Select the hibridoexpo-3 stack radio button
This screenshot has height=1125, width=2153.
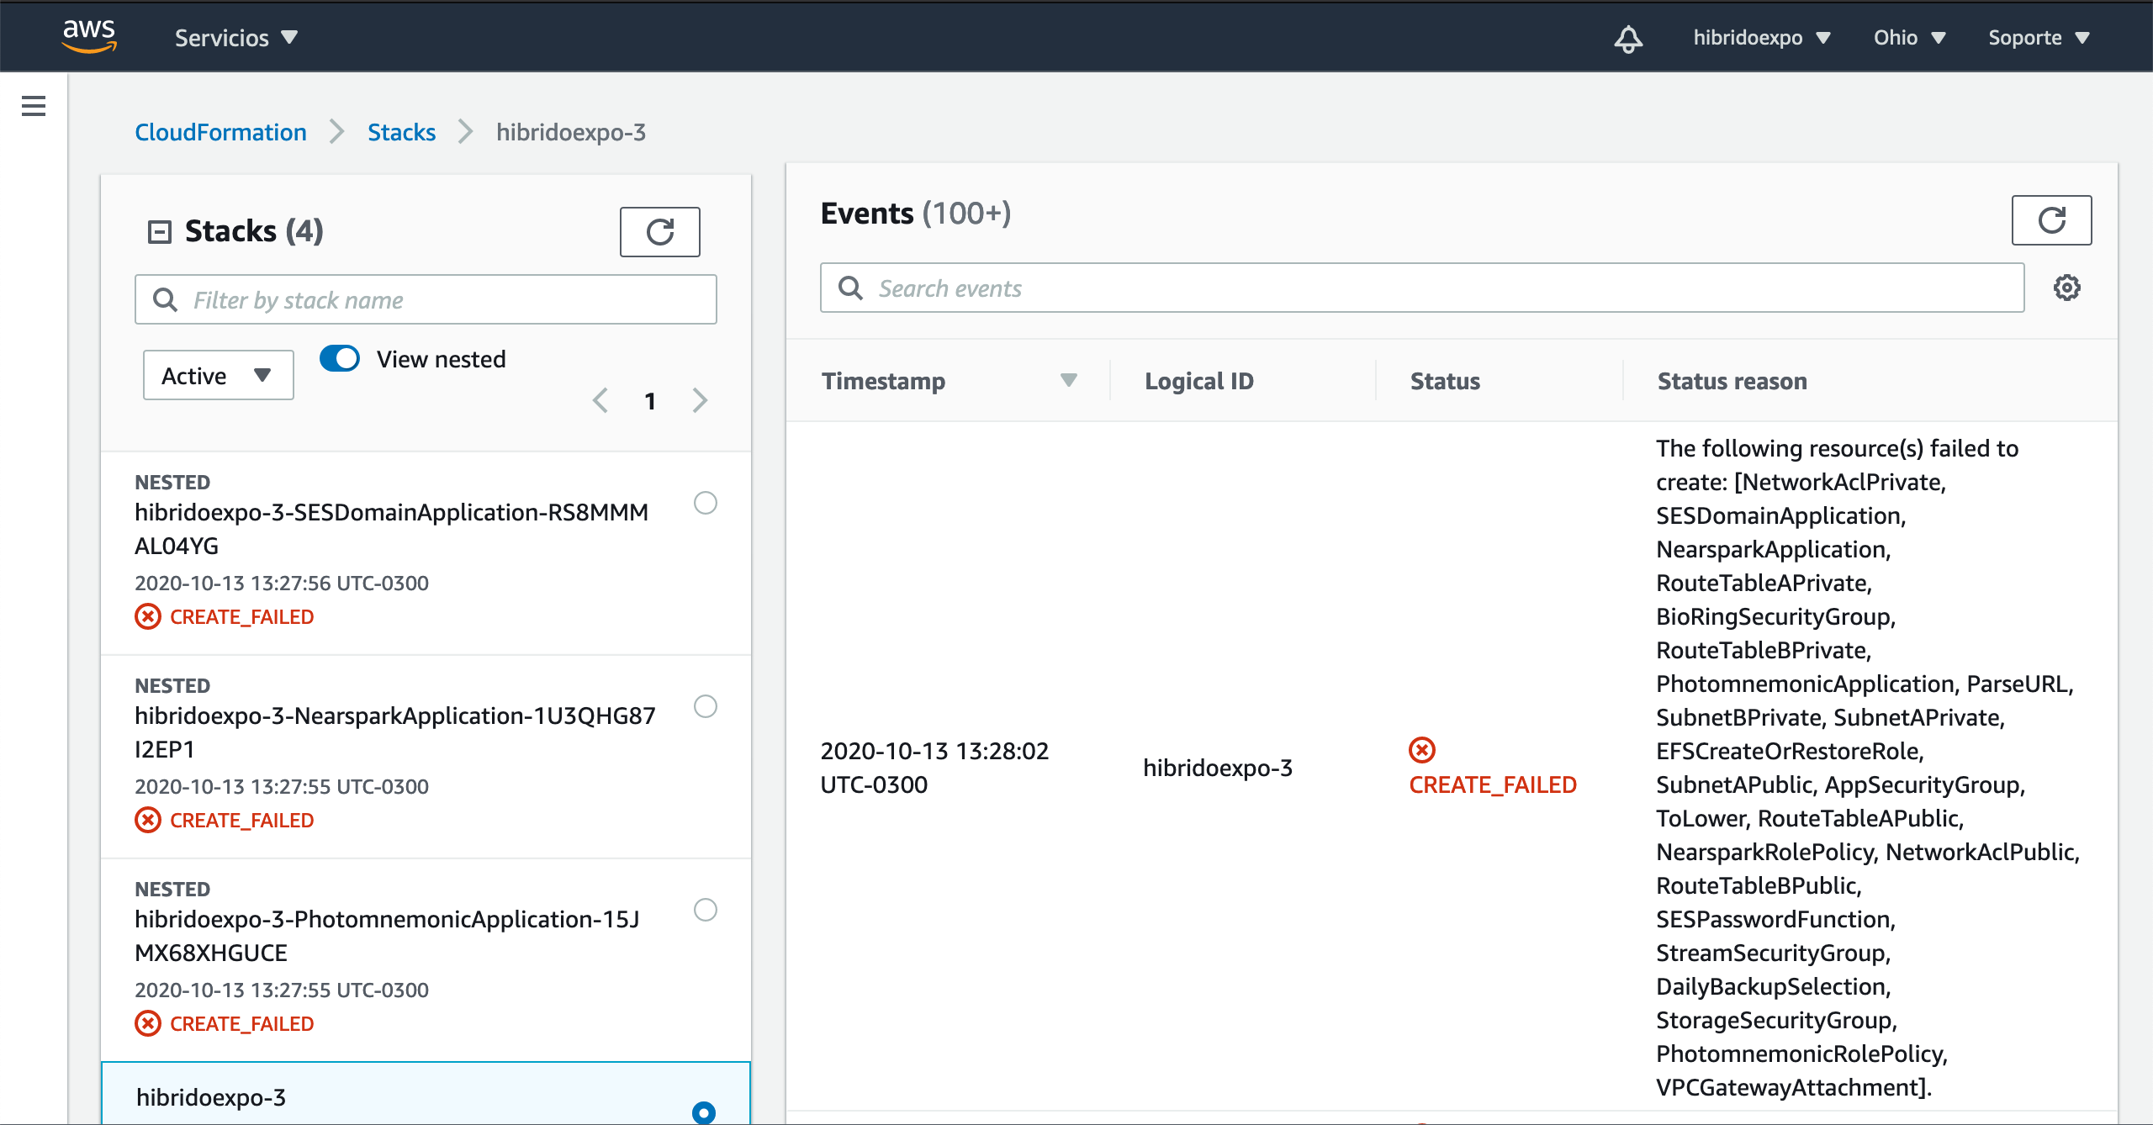coord(704,1112)
